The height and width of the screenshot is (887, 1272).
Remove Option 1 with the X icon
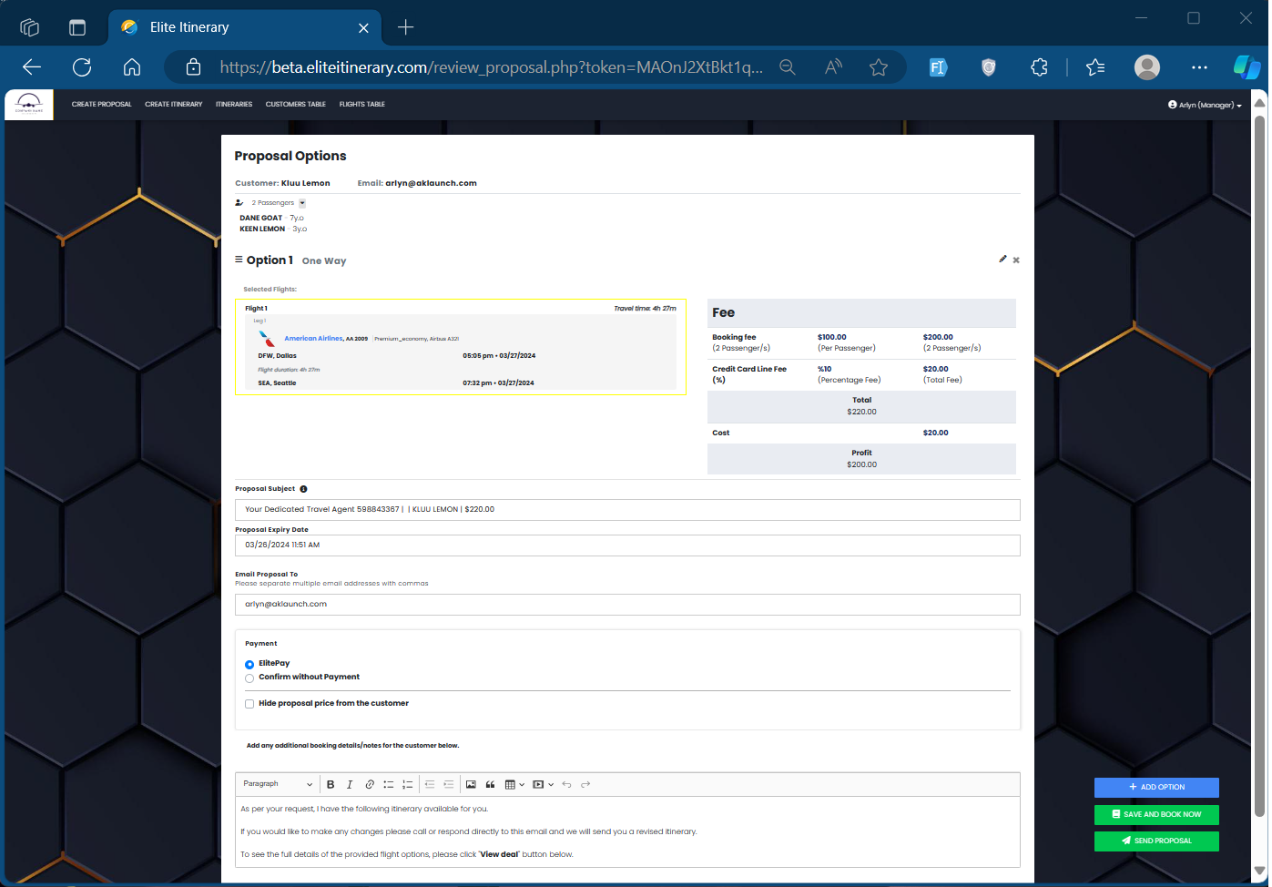click(x=1016, y=260)
